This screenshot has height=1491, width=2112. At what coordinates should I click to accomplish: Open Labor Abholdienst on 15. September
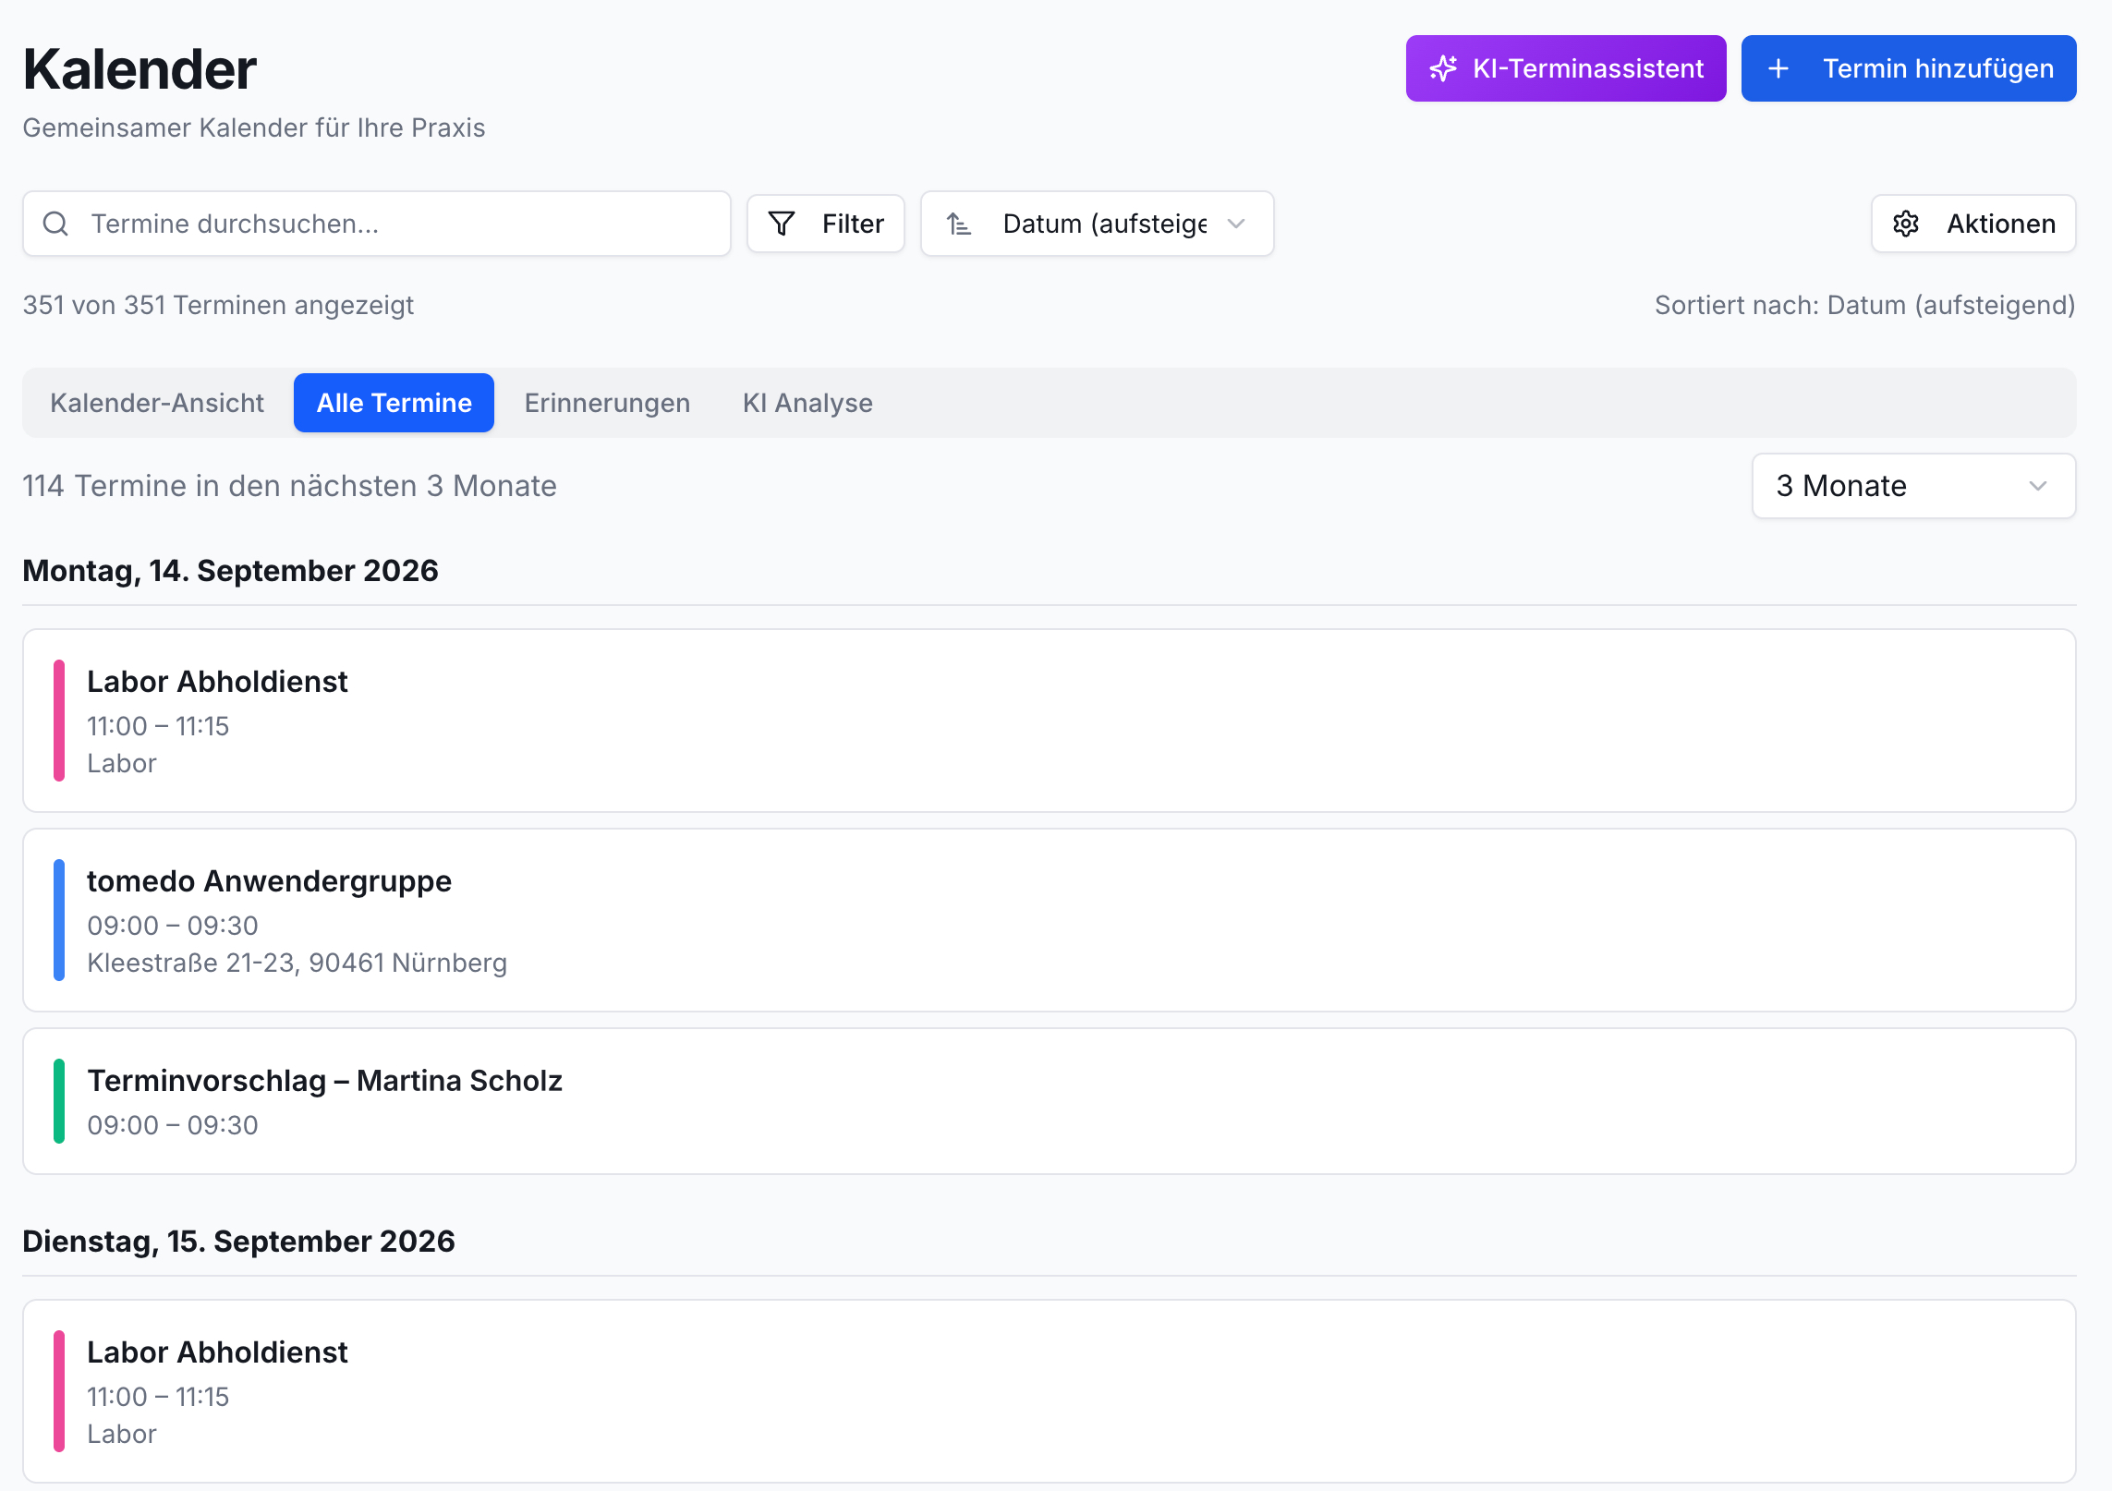(1050, 1391)
